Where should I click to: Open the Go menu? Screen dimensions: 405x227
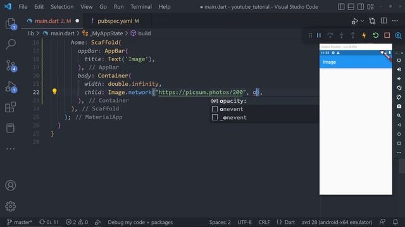(103, 7)
